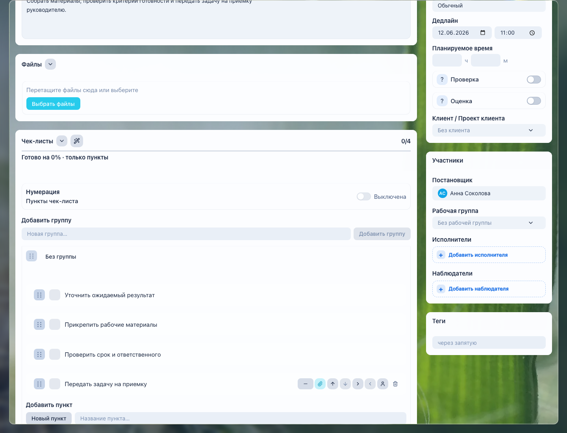
Task: Click the right chevron indent icon
Action: 358,384
